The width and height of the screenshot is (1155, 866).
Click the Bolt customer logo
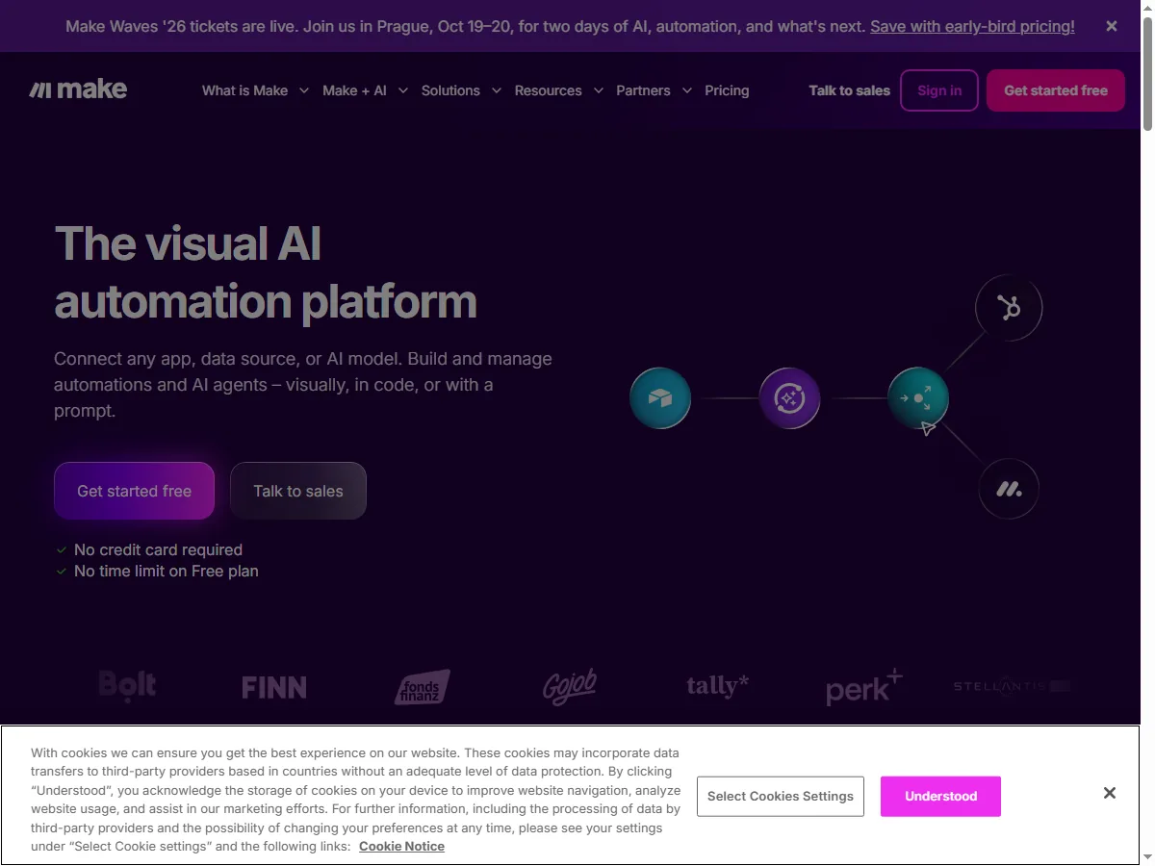[127, 686]
